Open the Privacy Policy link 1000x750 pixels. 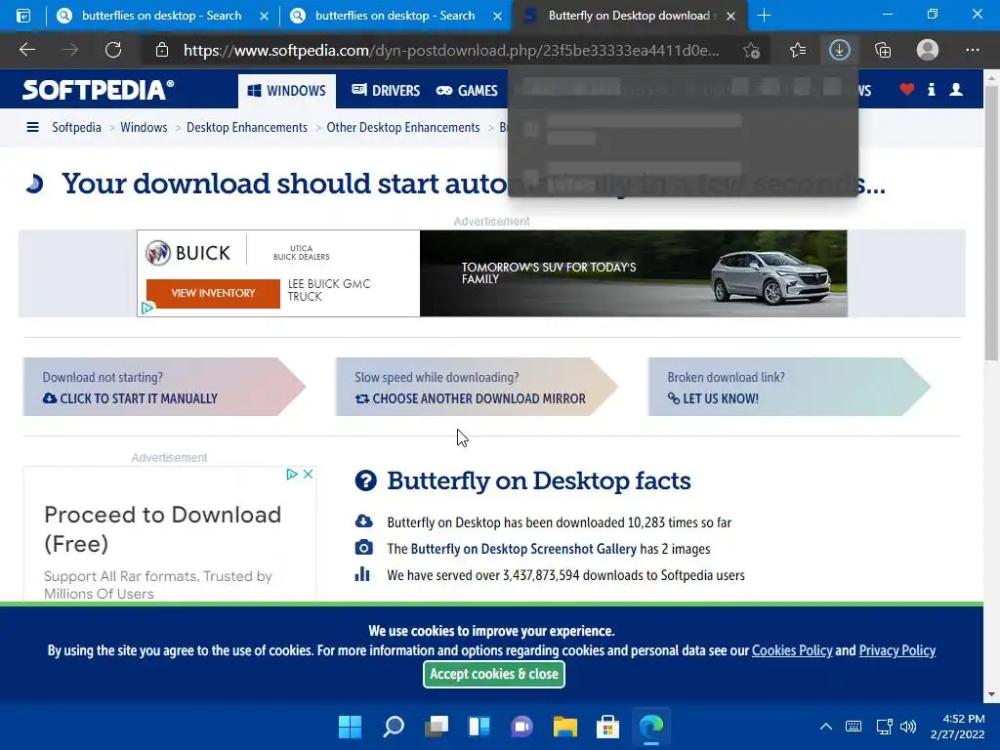896,650
